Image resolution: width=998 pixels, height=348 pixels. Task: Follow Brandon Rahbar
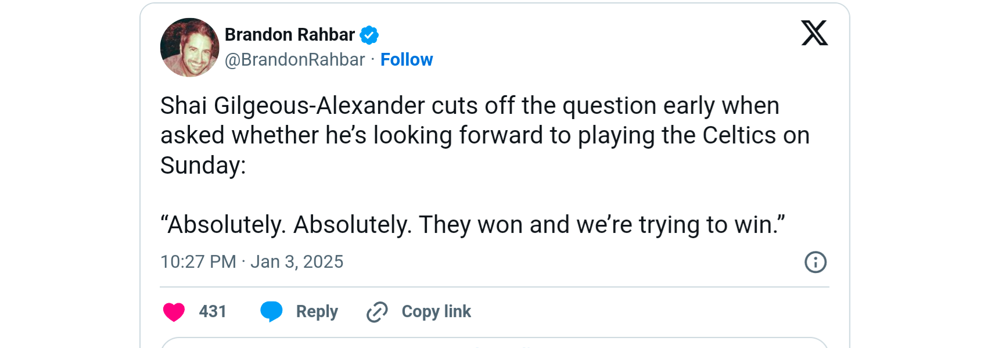407,60
